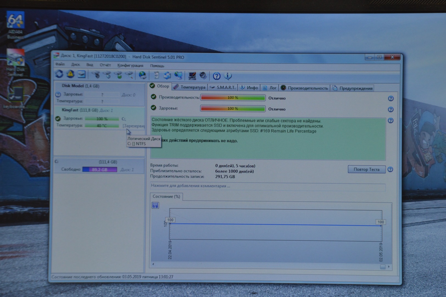Screen dimensions: 446x297
Task: Click the network globe and monitor icon
Action: pyautogui.click(x=178, y=75)
